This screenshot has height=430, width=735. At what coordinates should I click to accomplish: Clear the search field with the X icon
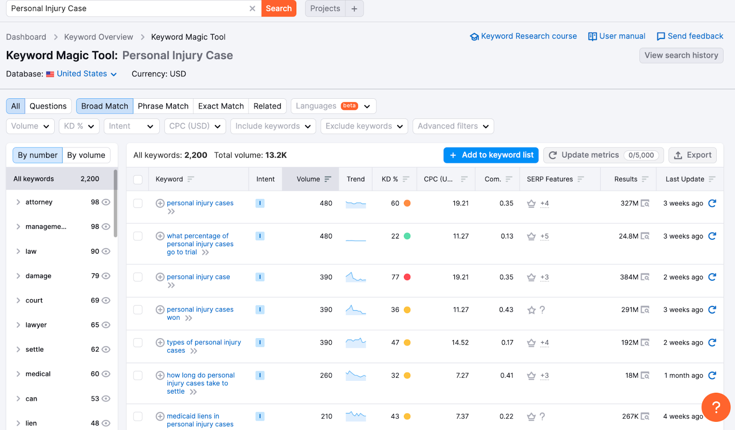click(252, 9)
